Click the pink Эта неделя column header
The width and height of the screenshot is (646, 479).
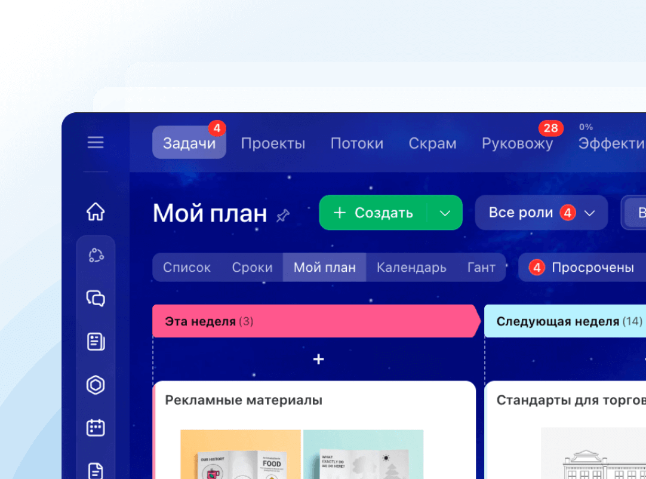315,321
